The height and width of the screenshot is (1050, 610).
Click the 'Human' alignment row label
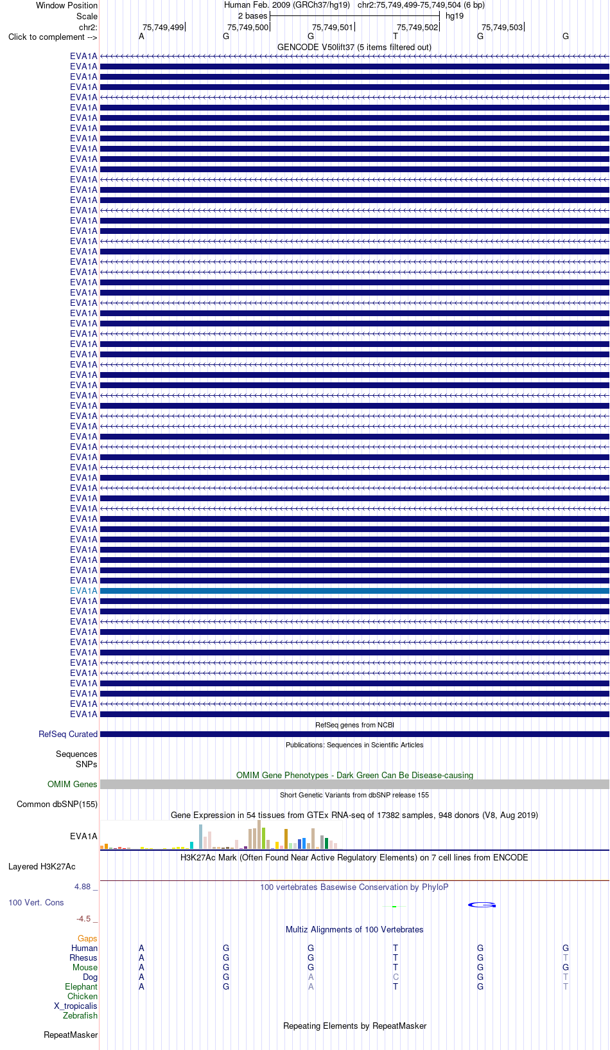(x=85, y=948)
